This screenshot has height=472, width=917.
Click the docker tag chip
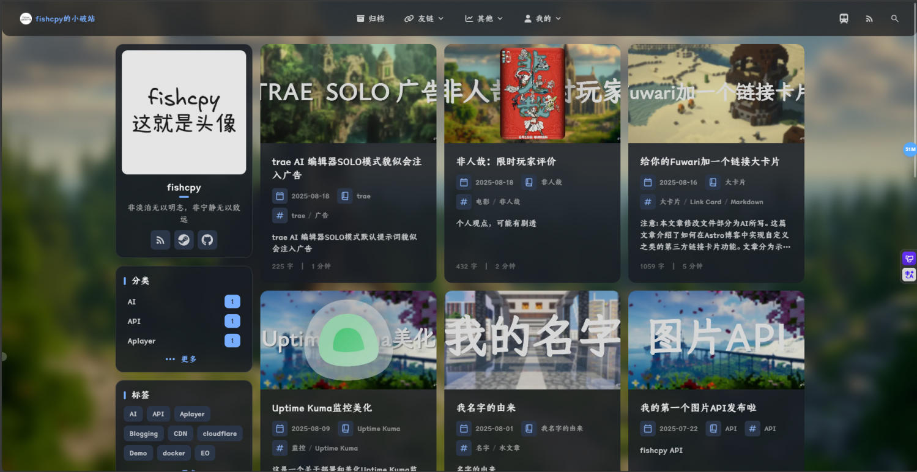(x=174, y=453)
